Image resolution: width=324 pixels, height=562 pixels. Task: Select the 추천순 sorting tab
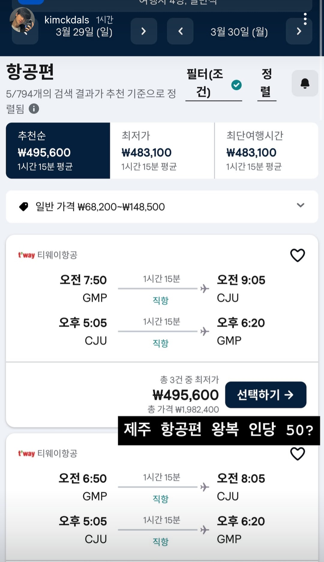58,151
